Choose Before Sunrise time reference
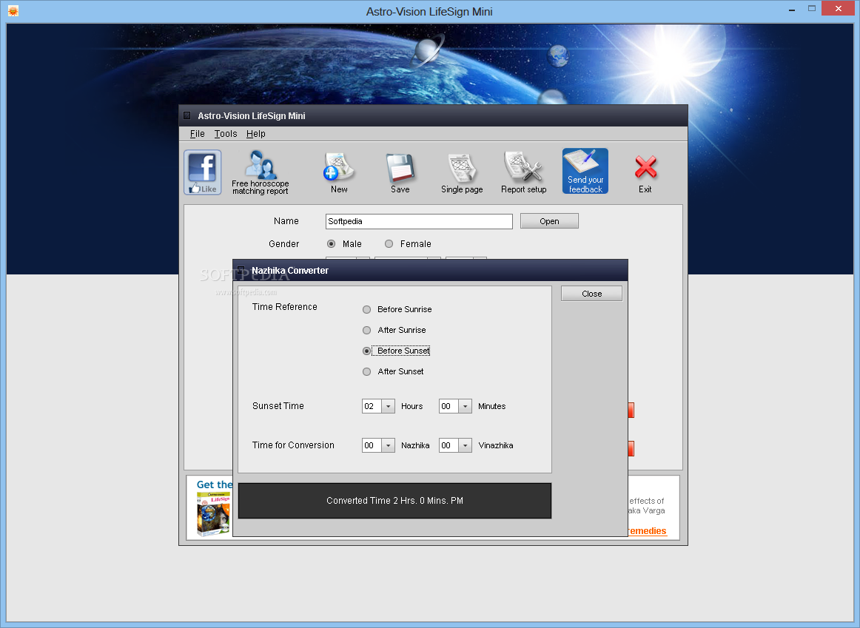 click(367, 310)
